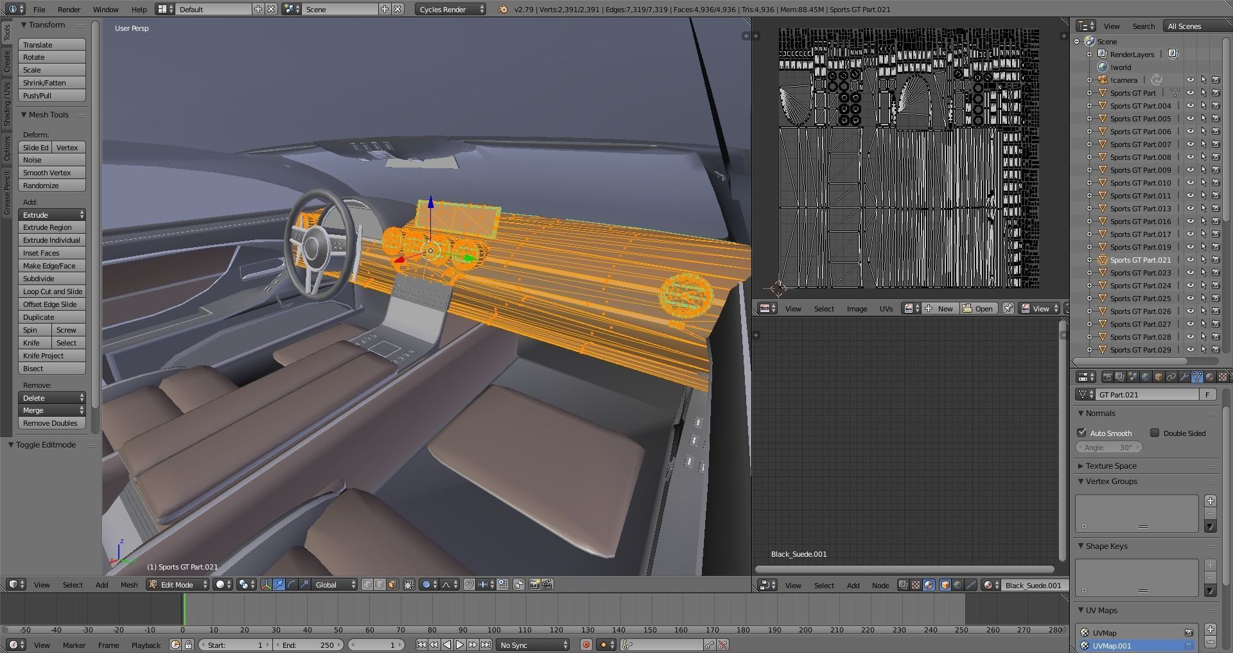Open the Constraints properties chain tab icon
The height and width of the screenshot is (653, 1233).
click(x=1171, y=377)
